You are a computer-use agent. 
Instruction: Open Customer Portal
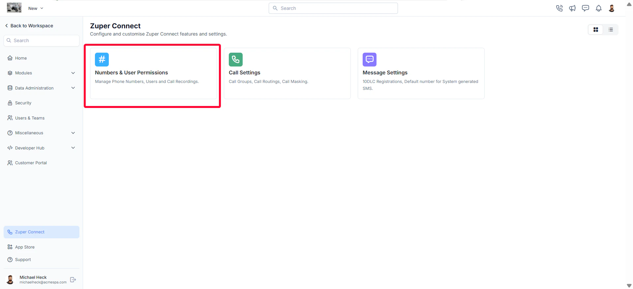click(42, 163)
